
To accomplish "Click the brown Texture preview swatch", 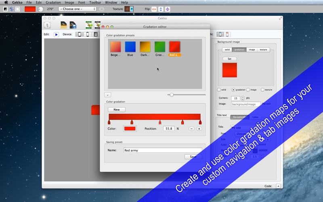I will click(x=127, y=9).
